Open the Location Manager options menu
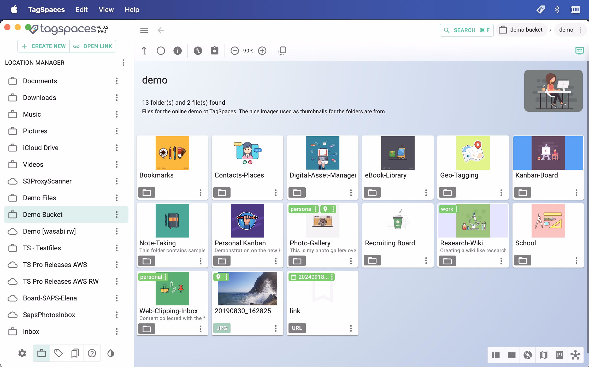The width and height of the screenshot is (589, 367). click(123, 63)
